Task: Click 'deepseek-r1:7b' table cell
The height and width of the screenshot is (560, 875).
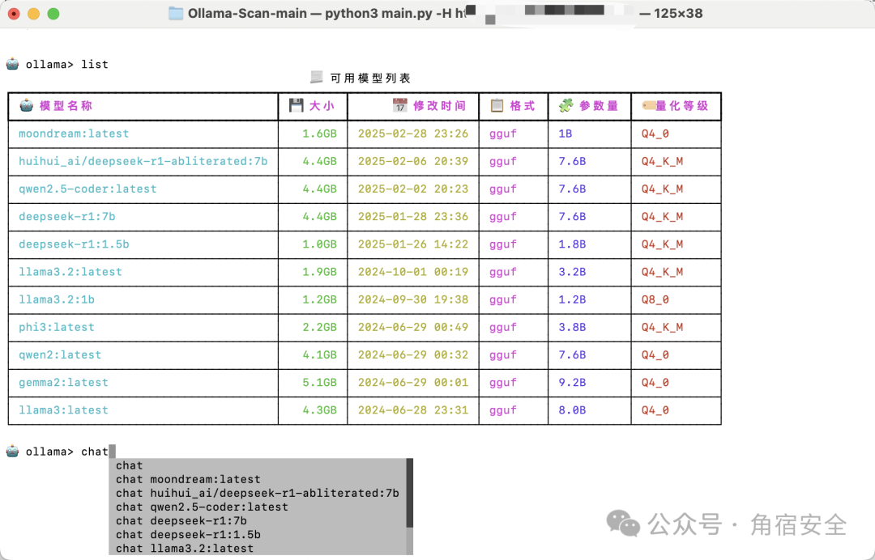Action: [x=67, y=217]
